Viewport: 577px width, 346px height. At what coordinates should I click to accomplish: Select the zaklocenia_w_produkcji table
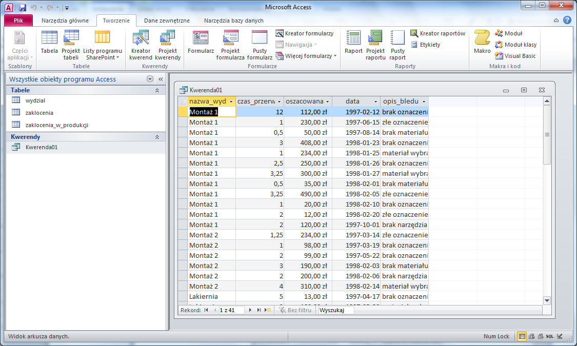[86, 125]
